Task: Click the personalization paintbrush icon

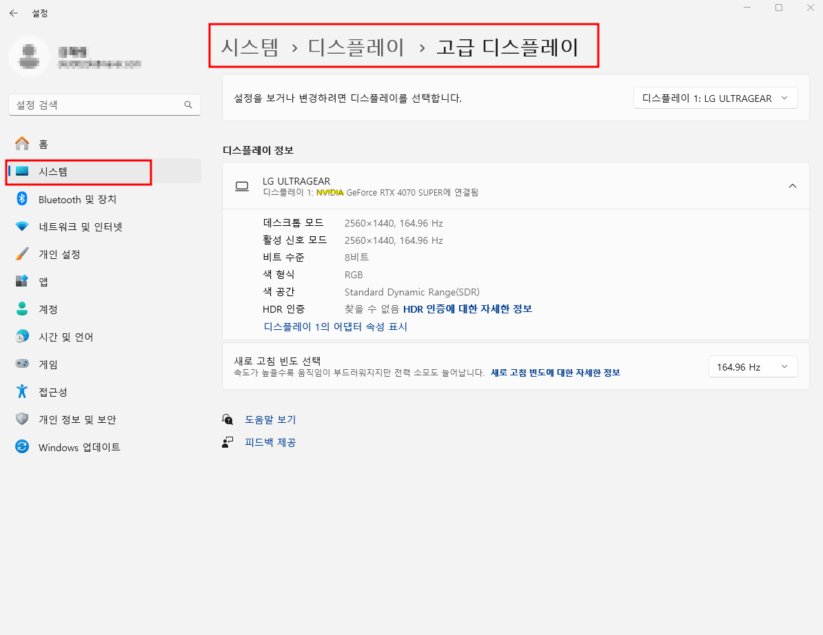Action: click(x=22, y=253)
